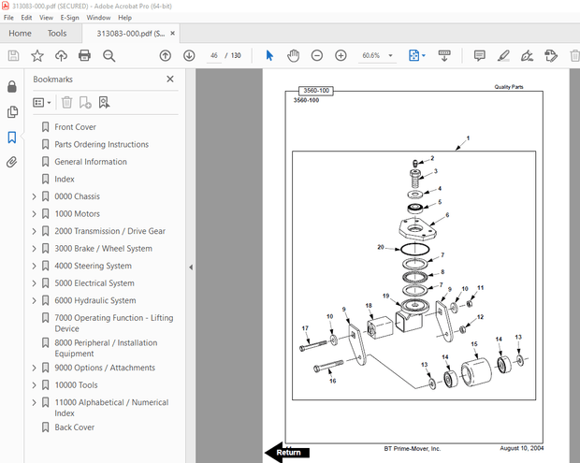Open the Page Thumbnails panel
The width and height of the screenshot is (580, 463).
coord(12,112)
